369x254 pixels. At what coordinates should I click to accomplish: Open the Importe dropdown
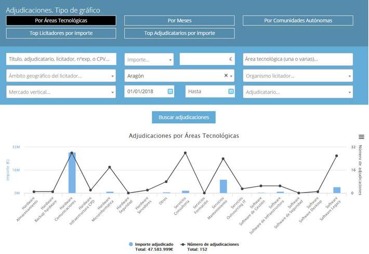tap(149, 60)
